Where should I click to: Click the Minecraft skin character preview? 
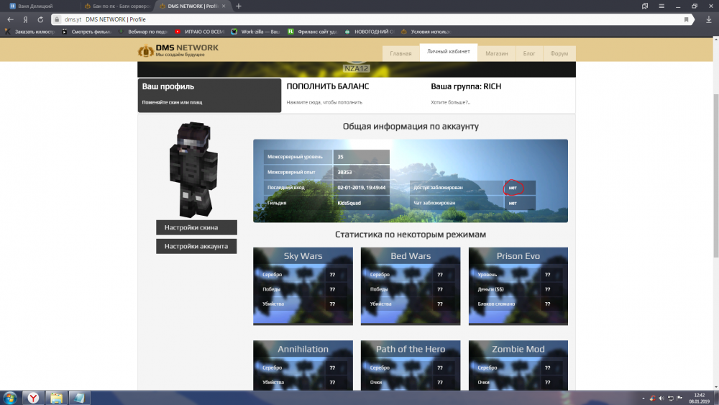click(x=193, y=170)
